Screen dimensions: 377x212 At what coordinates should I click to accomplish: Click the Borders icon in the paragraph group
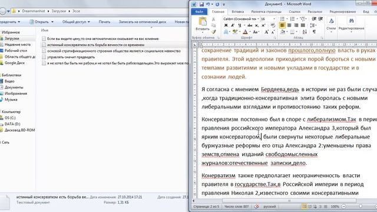[292, 32]
